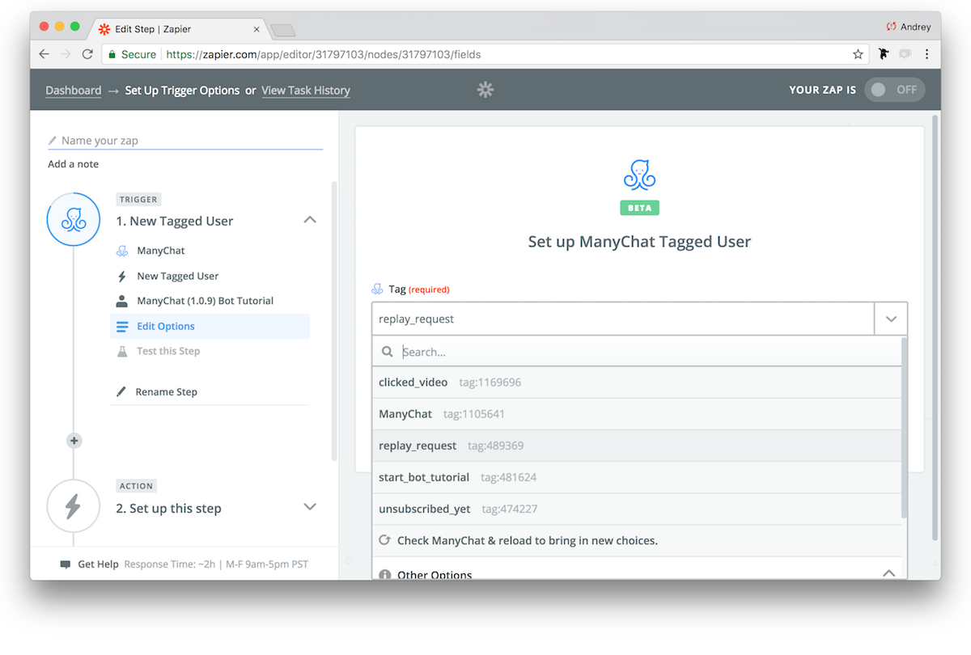The width and height of the screenshot is (971, 655).
Task: Open the Chrome three-dot menu
Action: pos(926,55)
